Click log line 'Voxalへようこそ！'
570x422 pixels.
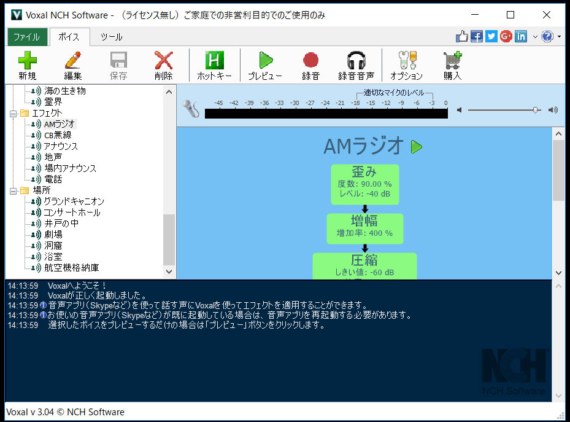pos(77,286)
